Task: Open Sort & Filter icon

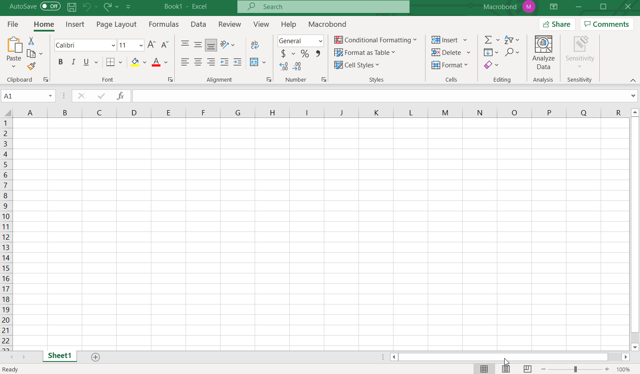Action: [509, 40]
